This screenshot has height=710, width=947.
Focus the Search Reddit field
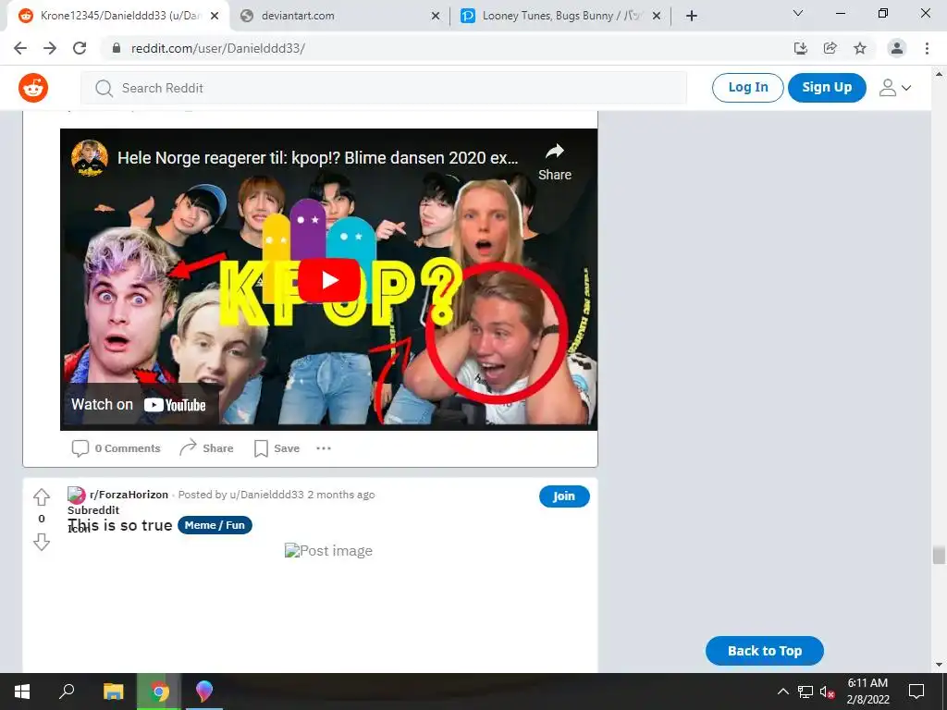(x=384, y=88)
